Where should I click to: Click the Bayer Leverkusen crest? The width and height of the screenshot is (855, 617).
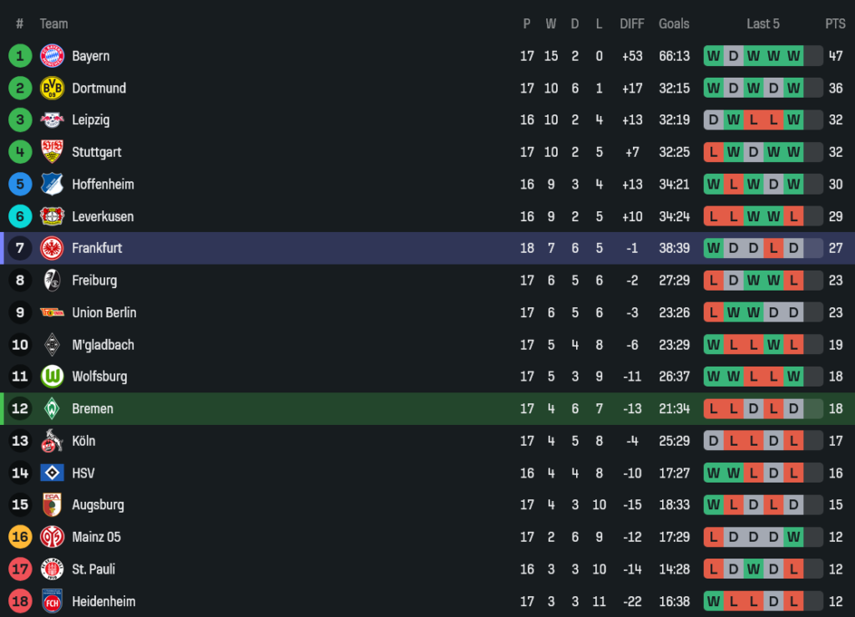53,216
